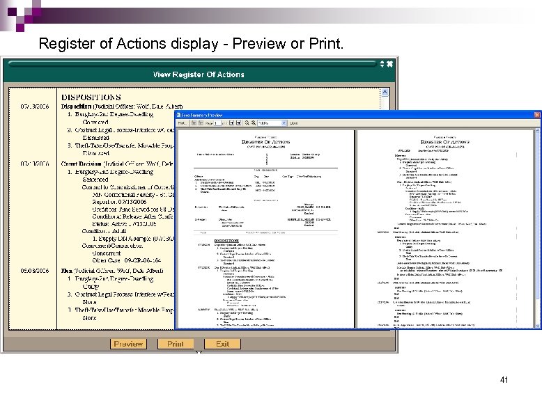Click 'Conditional Release After Confinement' line
The image size is (542, 396).
[134, 216]
